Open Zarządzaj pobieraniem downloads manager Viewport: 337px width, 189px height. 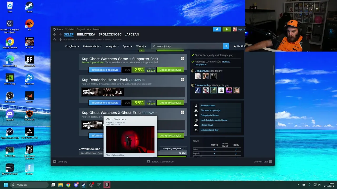pyautogui.click(x=160, y=162)
